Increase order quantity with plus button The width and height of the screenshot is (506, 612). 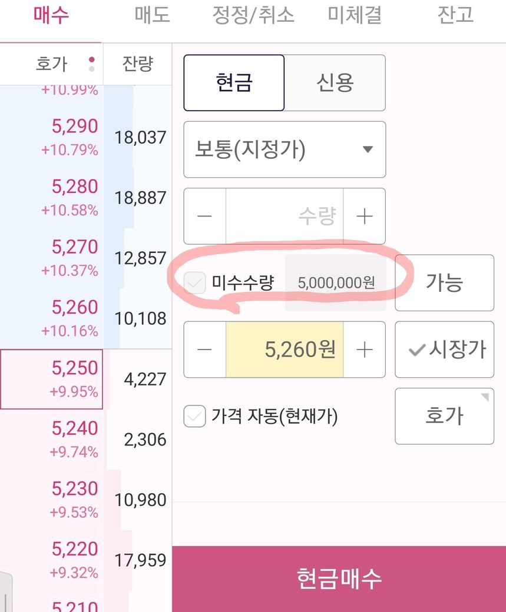365,217
